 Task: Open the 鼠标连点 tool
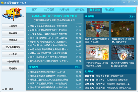13,40
